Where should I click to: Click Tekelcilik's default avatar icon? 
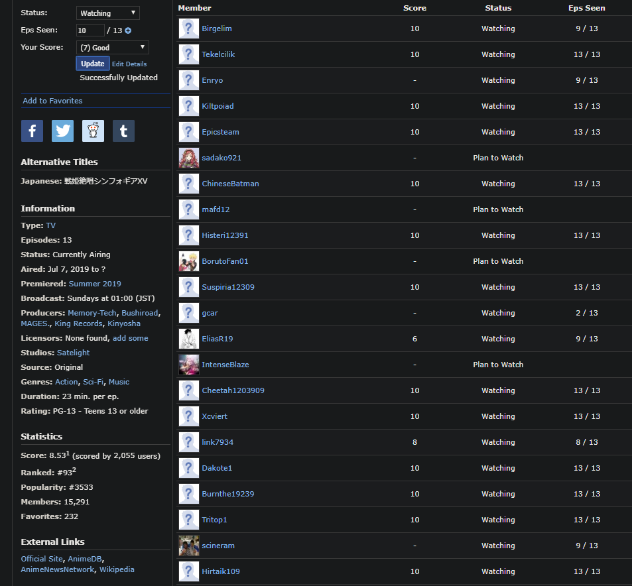(188, 54)
